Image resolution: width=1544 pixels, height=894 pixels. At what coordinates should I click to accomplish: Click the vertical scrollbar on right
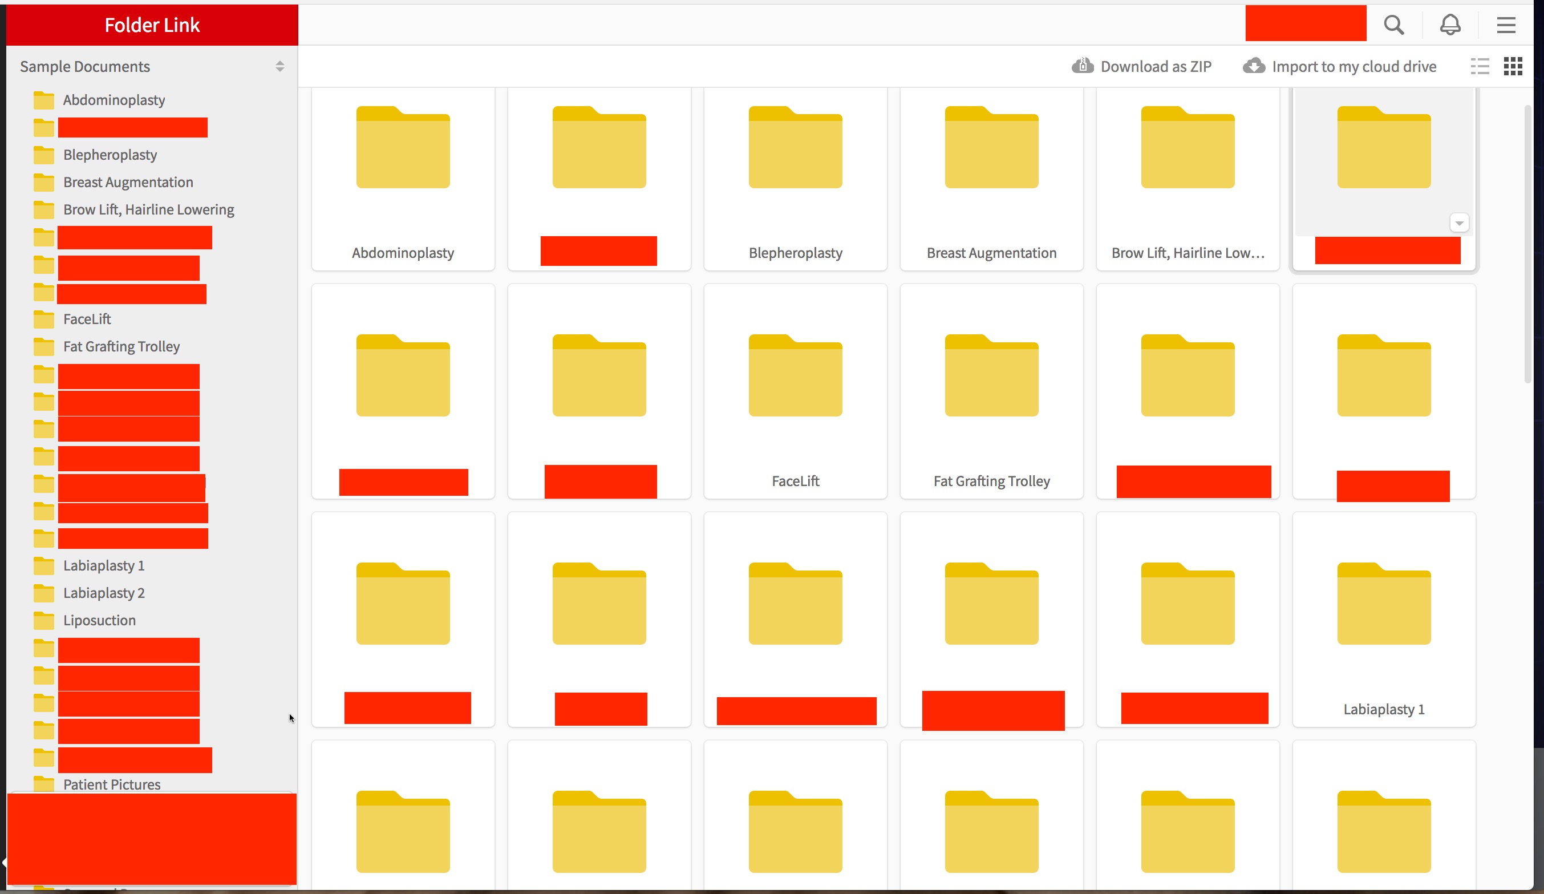click(x=1527, y=245)
